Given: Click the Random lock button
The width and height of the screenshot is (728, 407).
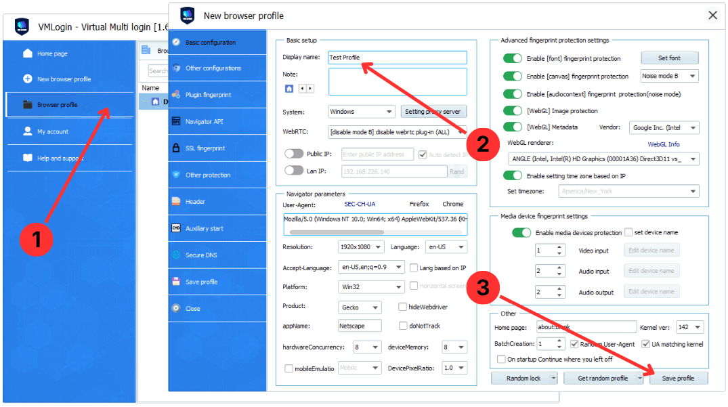Looking at the screenshot, I should tap(523, 379).
